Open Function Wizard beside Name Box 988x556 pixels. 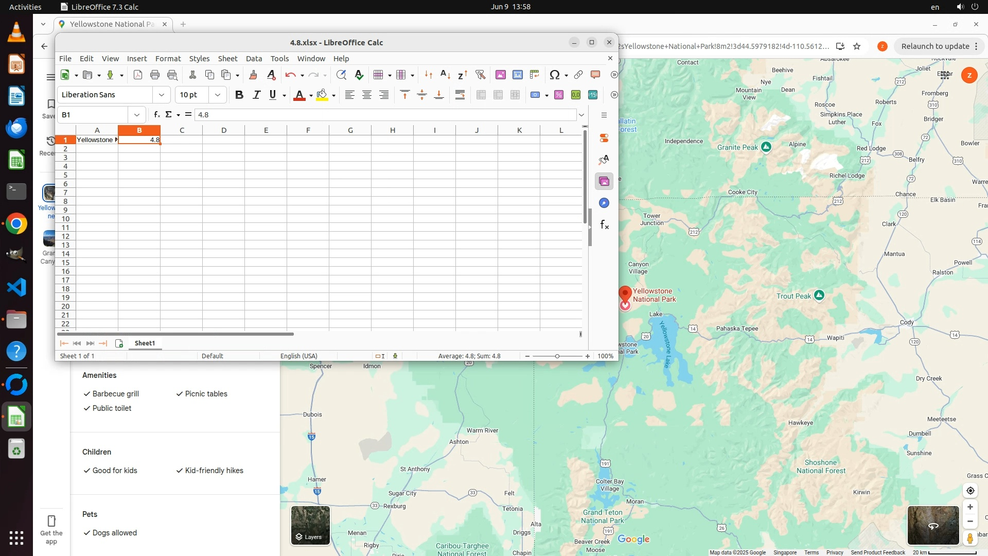(x=157, y=115)
